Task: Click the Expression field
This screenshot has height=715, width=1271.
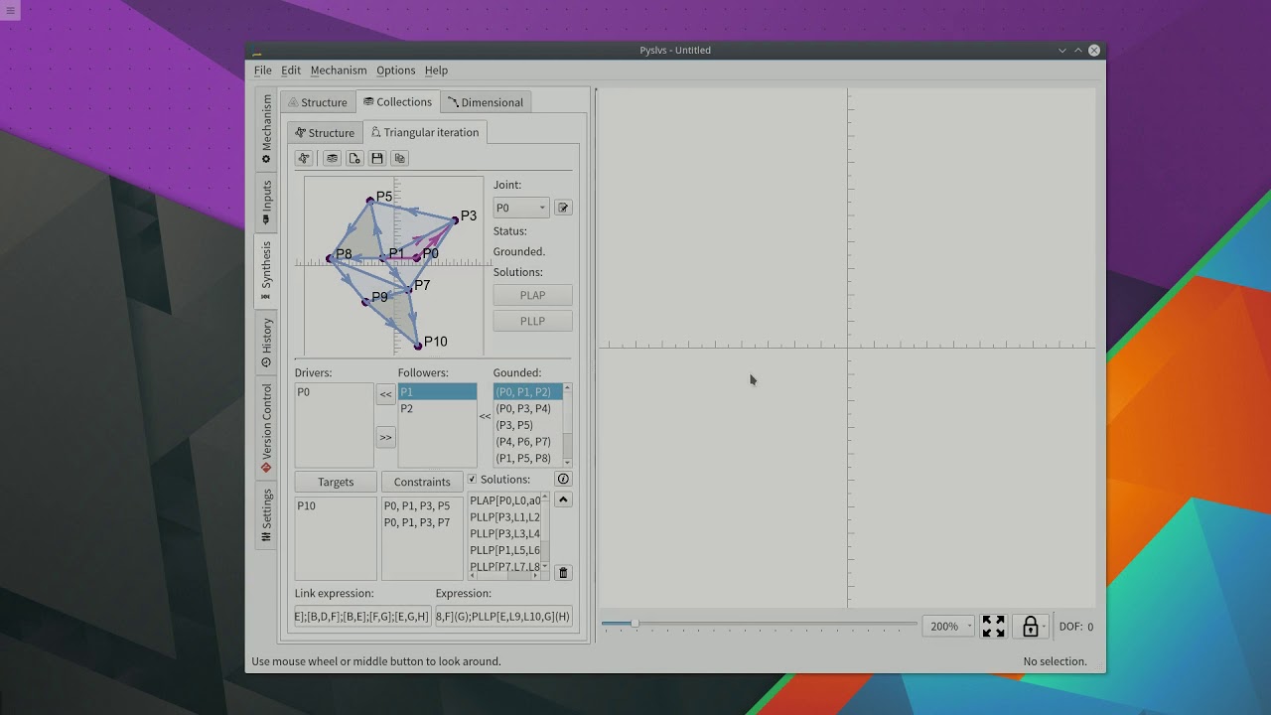Action: (x=503, y=617)
